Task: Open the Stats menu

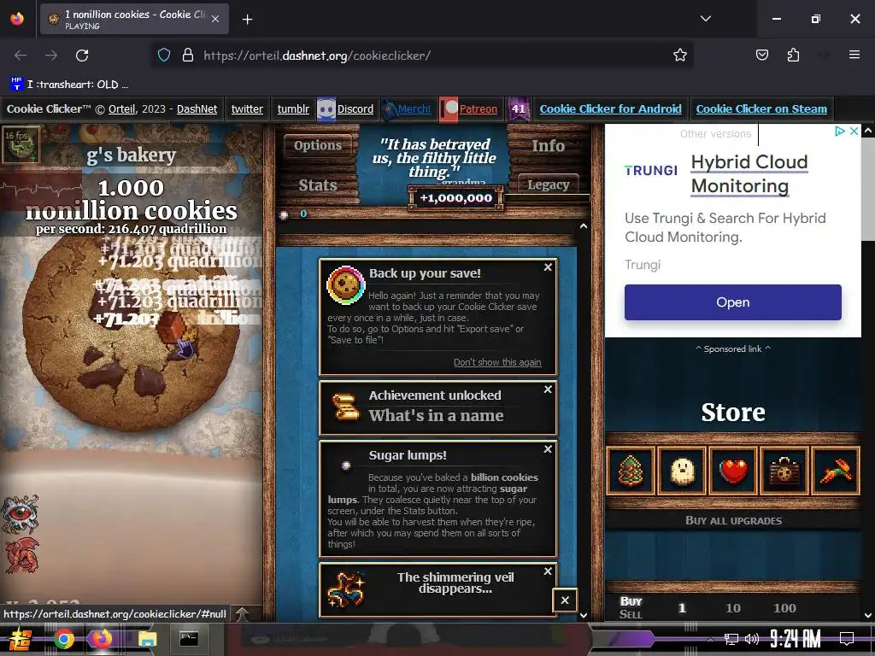Action: (318, 185)
